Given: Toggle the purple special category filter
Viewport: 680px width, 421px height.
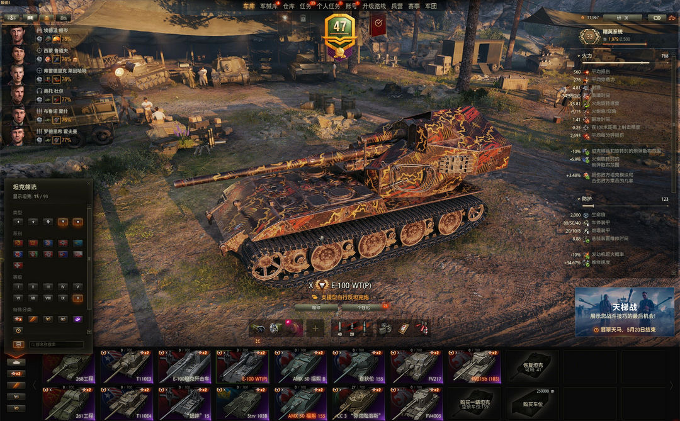Looking at the screenshot, I should [77, 319].
